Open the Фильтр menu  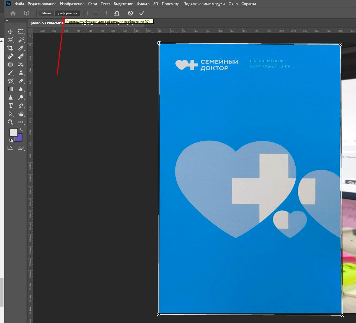[143, 4]
